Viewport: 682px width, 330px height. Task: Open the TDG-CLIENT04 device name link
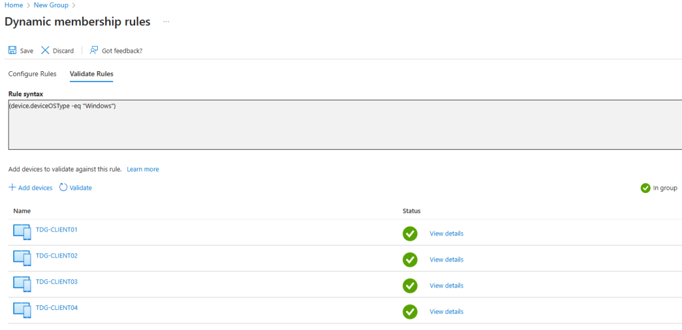(x=57, y=307)
